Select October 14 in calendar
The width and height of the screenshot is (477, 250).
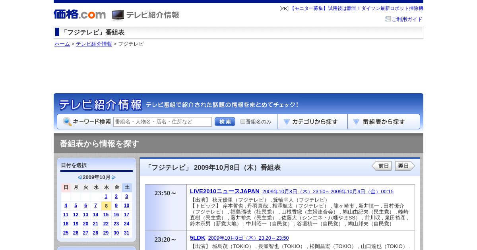(95, 215)
